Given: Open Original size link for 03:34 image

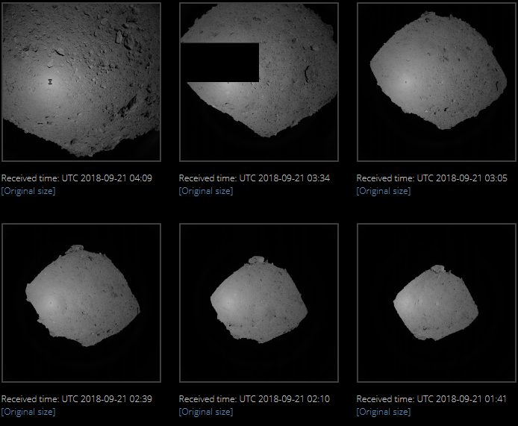Looking at the screenshot, I should [206, 191].
